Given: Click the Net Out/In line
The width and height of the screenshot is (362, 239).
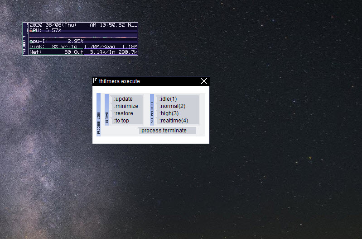Looking at the screenshot, I should click(x=83, y=52).
